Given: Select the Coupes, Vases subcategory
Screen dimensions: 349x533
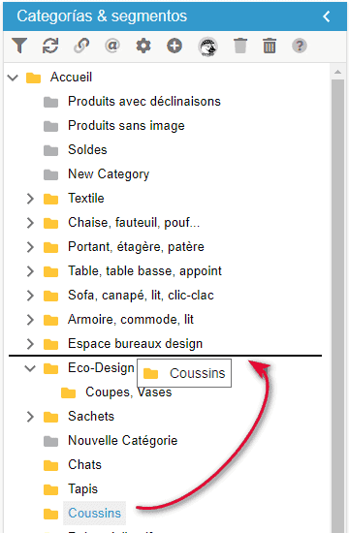Looking at the screenshot, I should pos(129,392).
